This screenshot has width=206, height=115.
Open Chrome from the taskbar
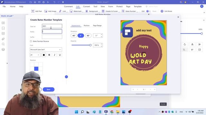[x=112, y=112]
